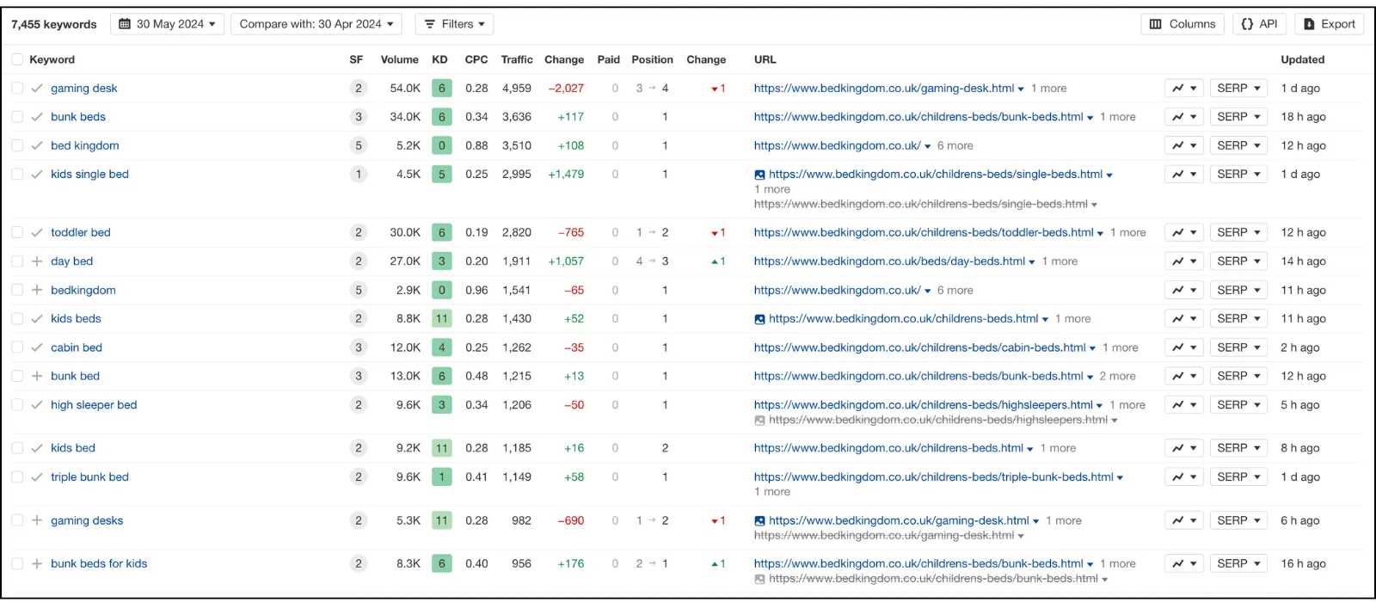Screen dimensions: 1376x602
Task: Open the trend chart for bunk beds for kids row
Action: 1184,563
